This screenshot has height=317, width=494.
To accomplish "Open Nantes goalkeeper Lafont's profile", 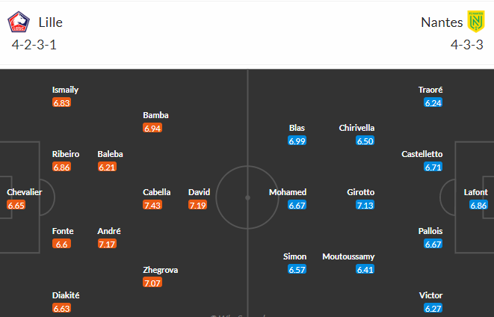I will (476, 192).
